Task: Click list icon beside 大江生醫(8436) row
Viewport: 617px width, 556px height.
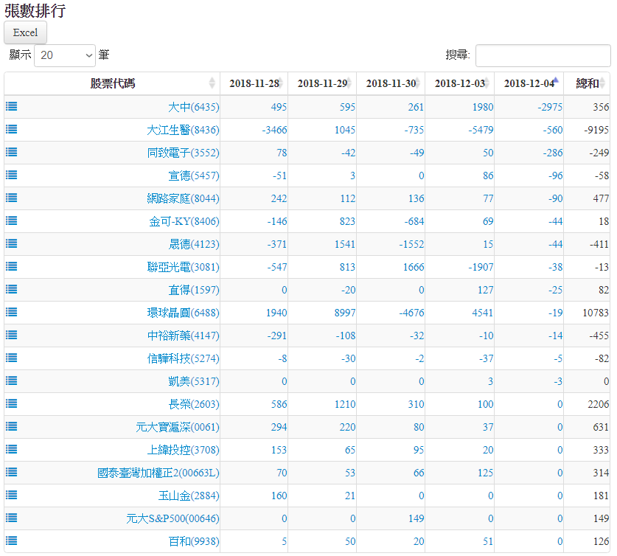Action: point(12,129)
